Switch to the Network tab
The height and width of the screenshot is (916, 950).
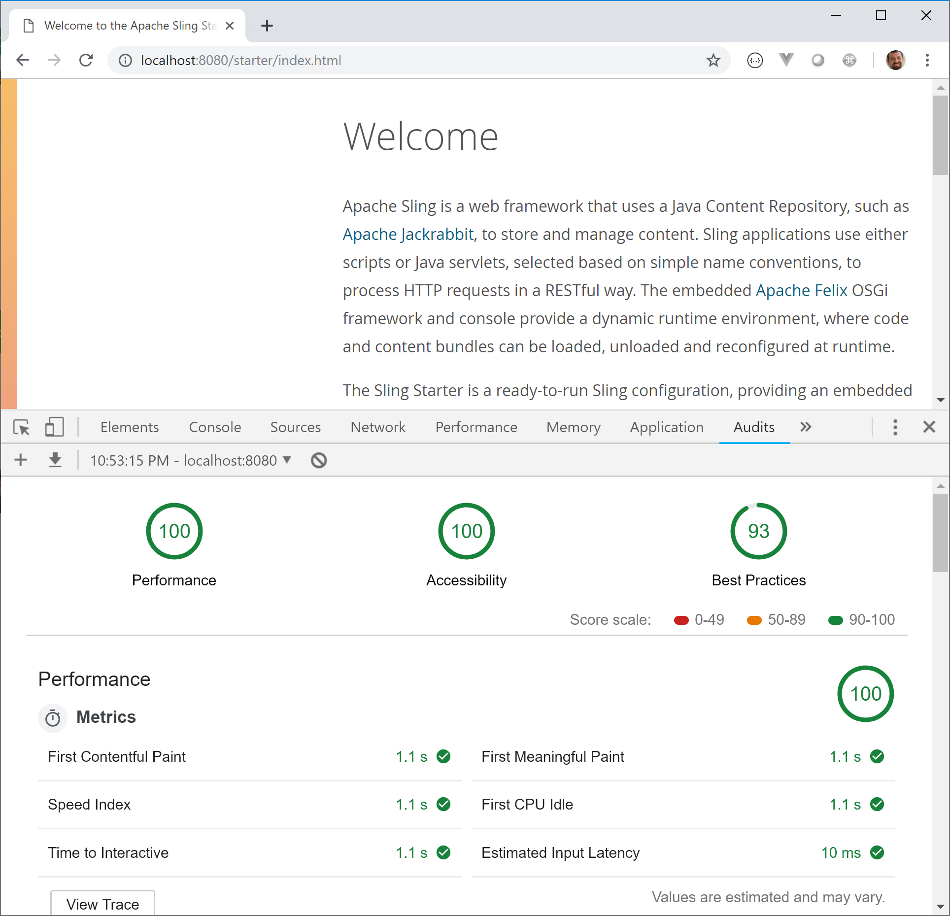(x=378, y=427)
